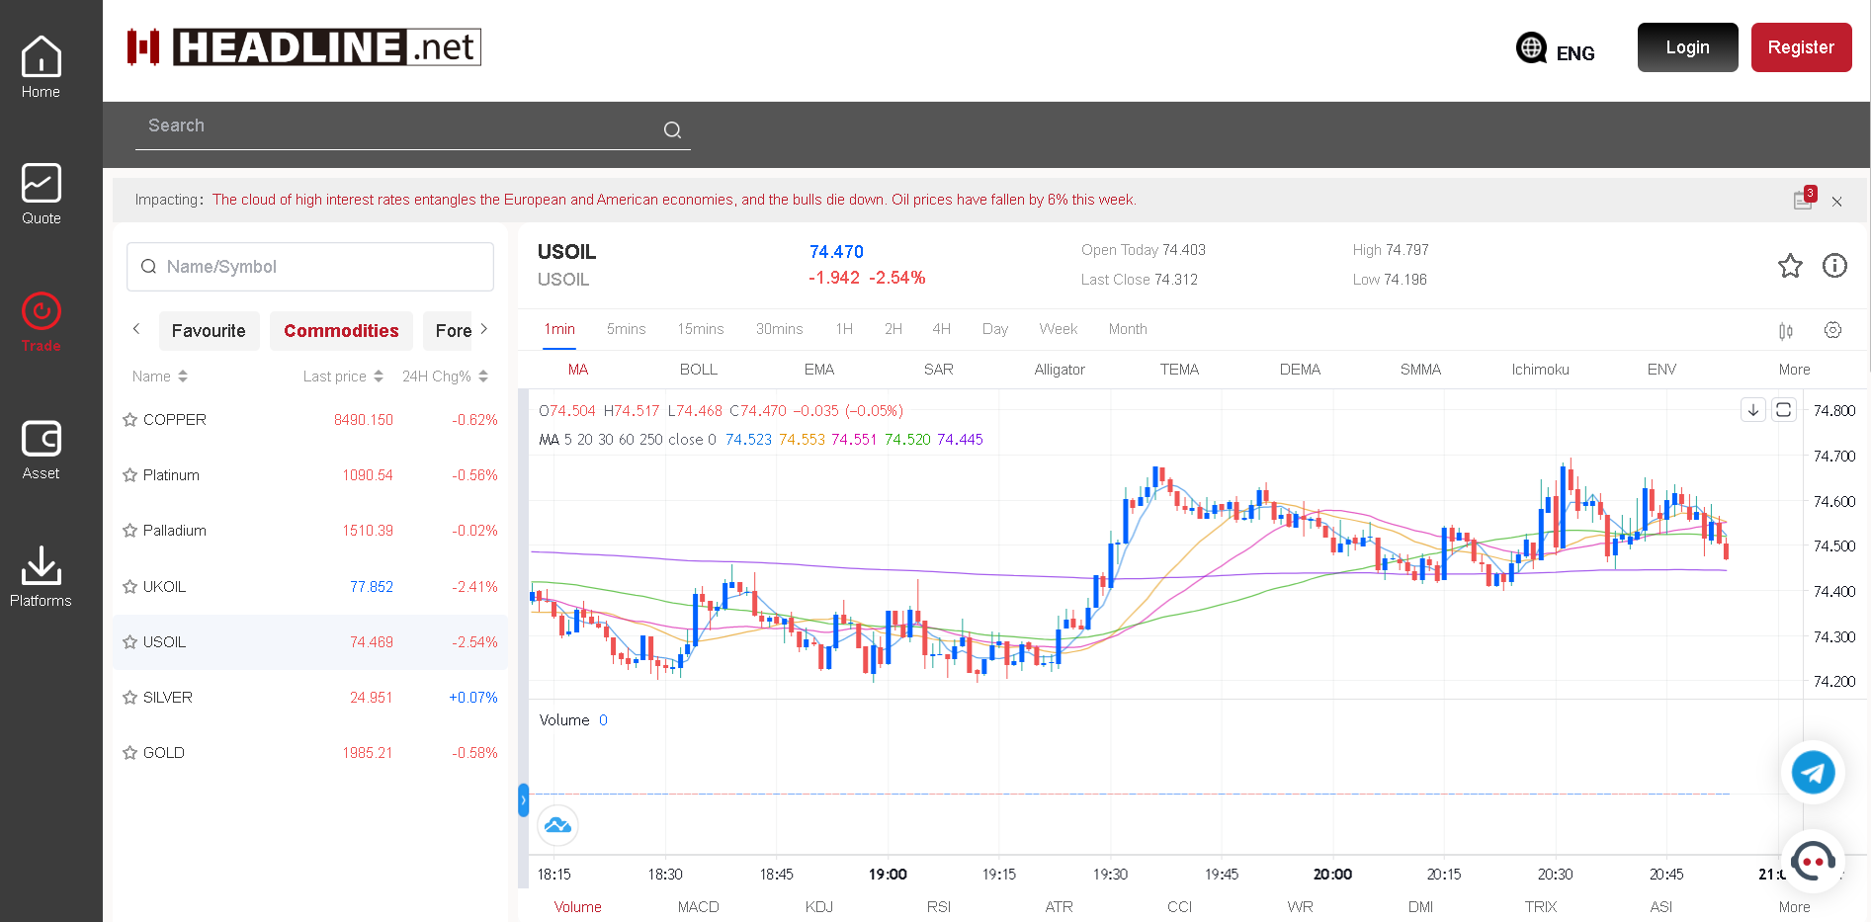This screenshot has width=1871, height=922.
Task: Open the notifications list icon with badge
Action: 1803,200
